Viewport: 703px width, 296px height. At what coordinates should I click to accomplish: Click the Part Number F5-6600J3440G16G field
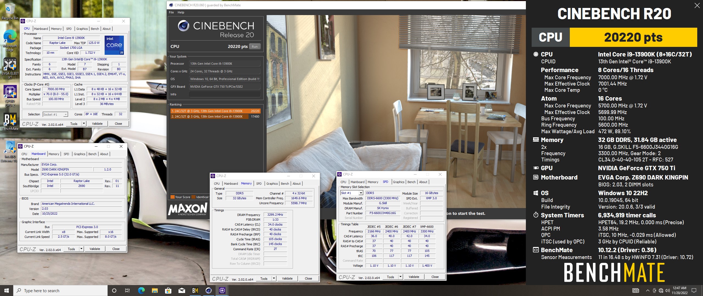383,213
